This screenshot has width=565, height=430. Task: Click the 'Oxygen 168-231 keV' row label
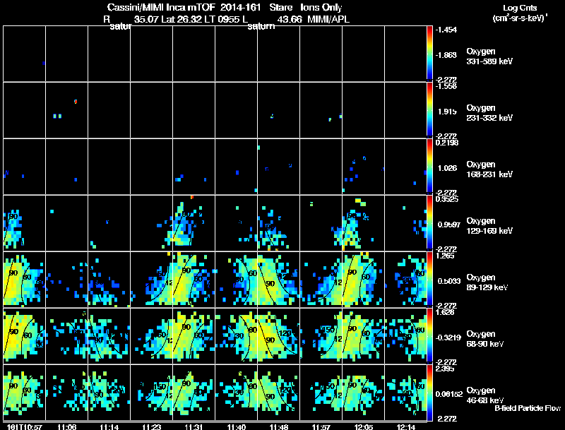pyautogui.click(x=489, y=169)
